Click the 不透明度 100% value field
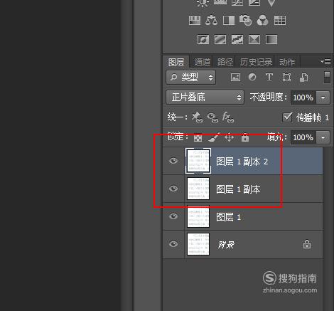This screenshot has width=334, height=311. pos(303,97)
